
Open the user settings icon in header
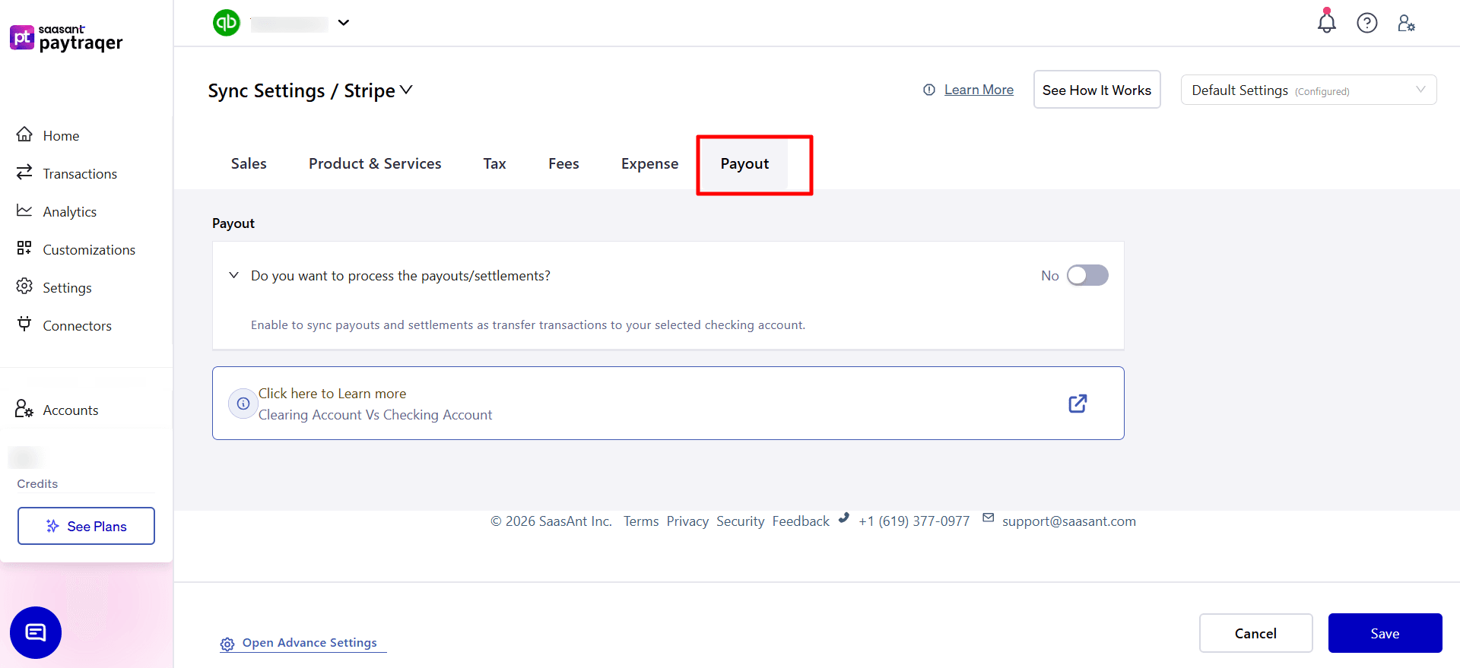[1406, 23]
